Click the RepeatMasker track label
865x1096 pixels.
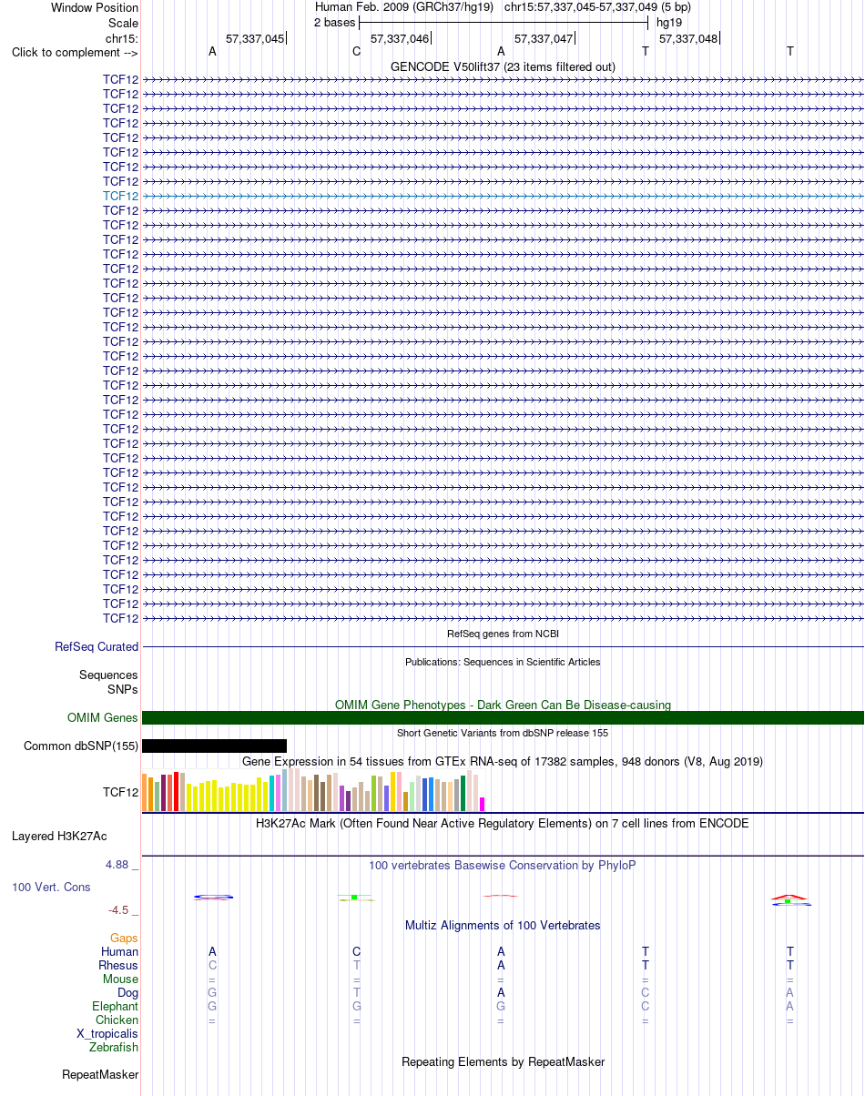pos(100,1075)
